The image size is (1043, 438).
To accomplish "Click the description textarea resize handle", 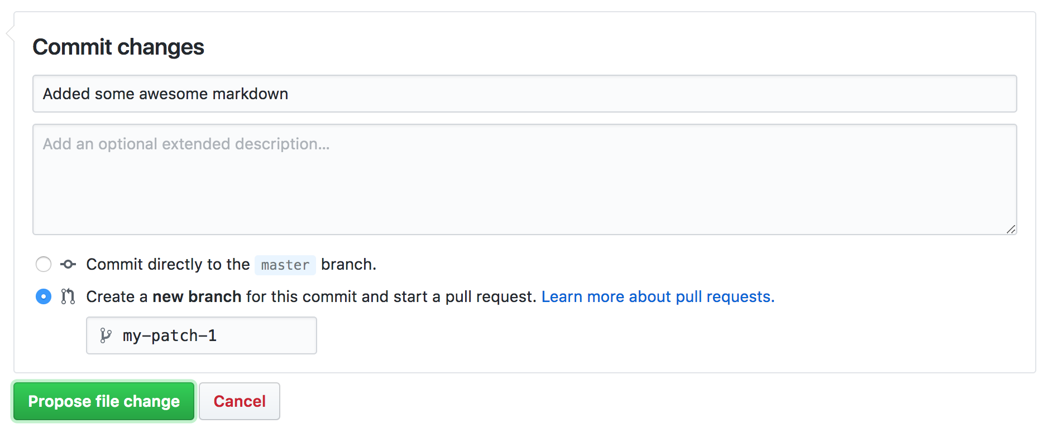I will point(1011,229).
